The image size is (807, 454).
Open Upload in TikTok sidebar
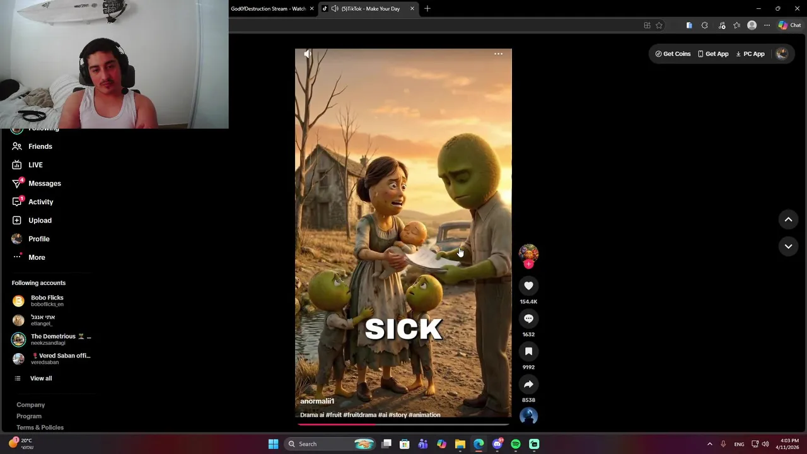tap(40, 221)
